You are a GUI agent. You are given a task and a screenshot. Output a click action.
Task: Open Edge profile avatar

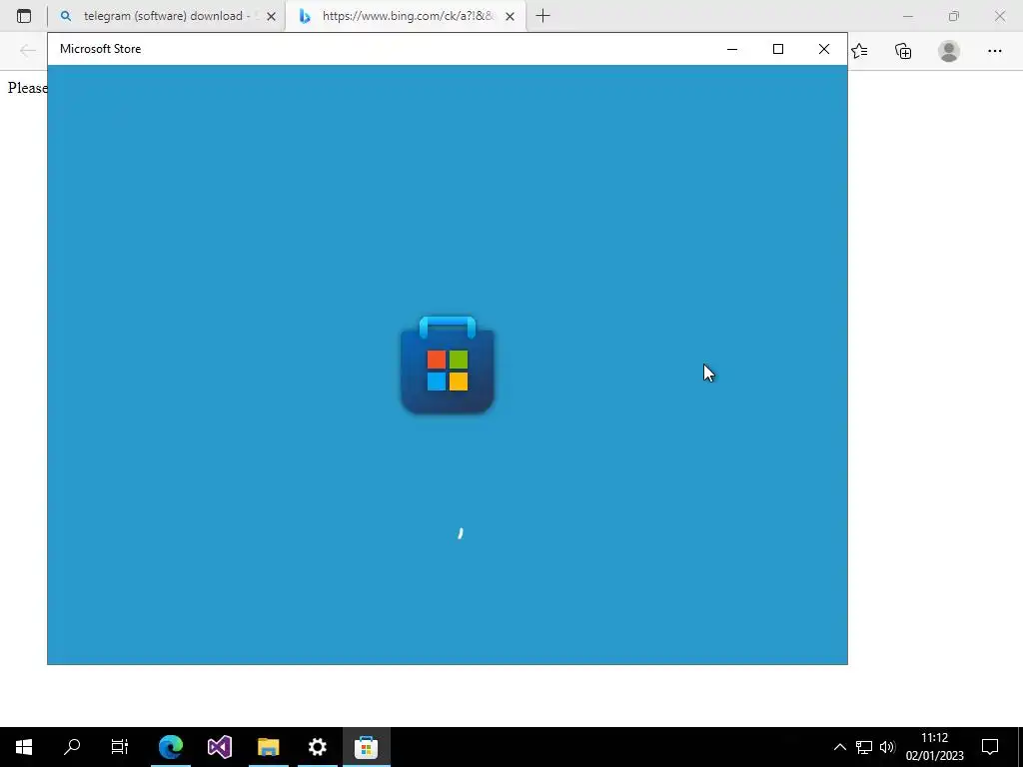[949, 51]
